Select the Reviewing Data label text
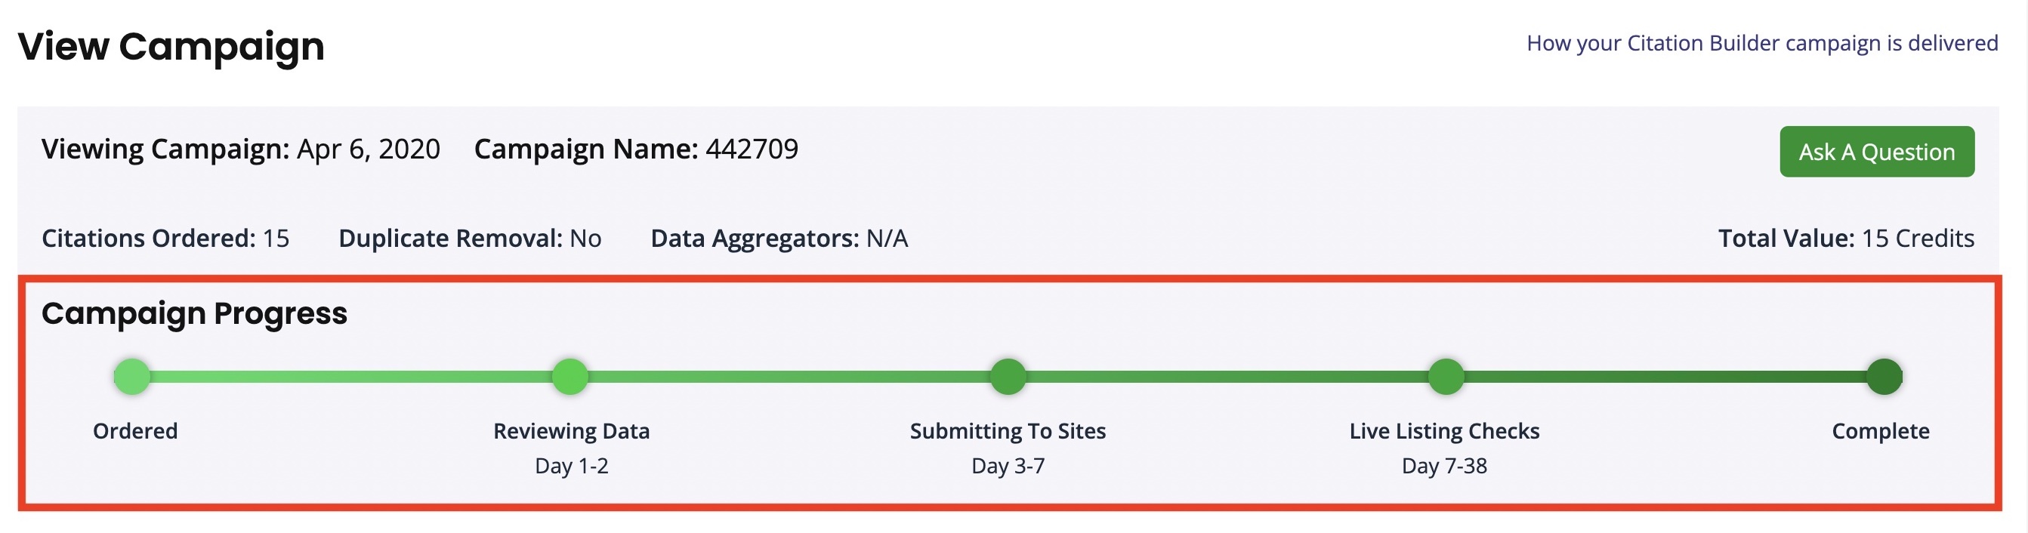Screen dimensions: 2028x533 571,430
